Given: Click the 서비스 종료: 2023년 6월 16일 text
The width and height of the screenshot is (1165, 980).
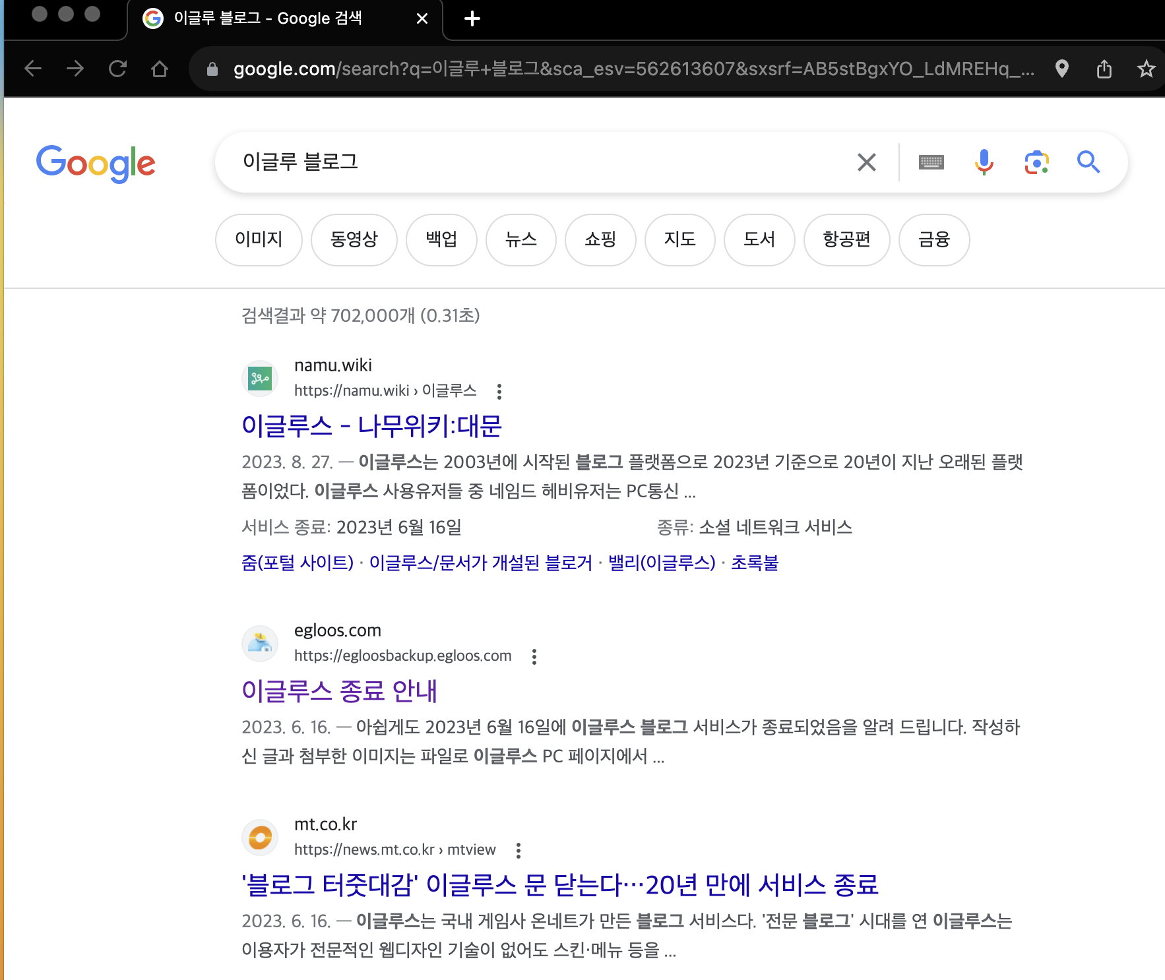Looking at the screenshot, I should tap(352, 527).
